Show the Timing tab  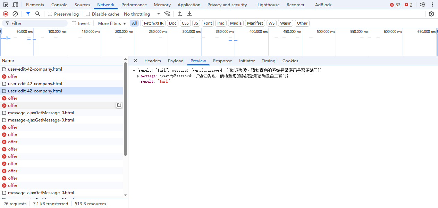point(268,61)
